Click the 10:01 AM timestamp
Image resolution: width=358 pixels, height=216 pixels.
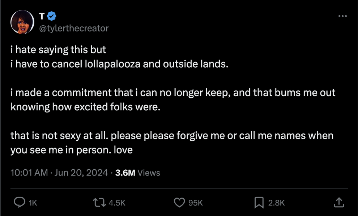click(x=29, y=173)
